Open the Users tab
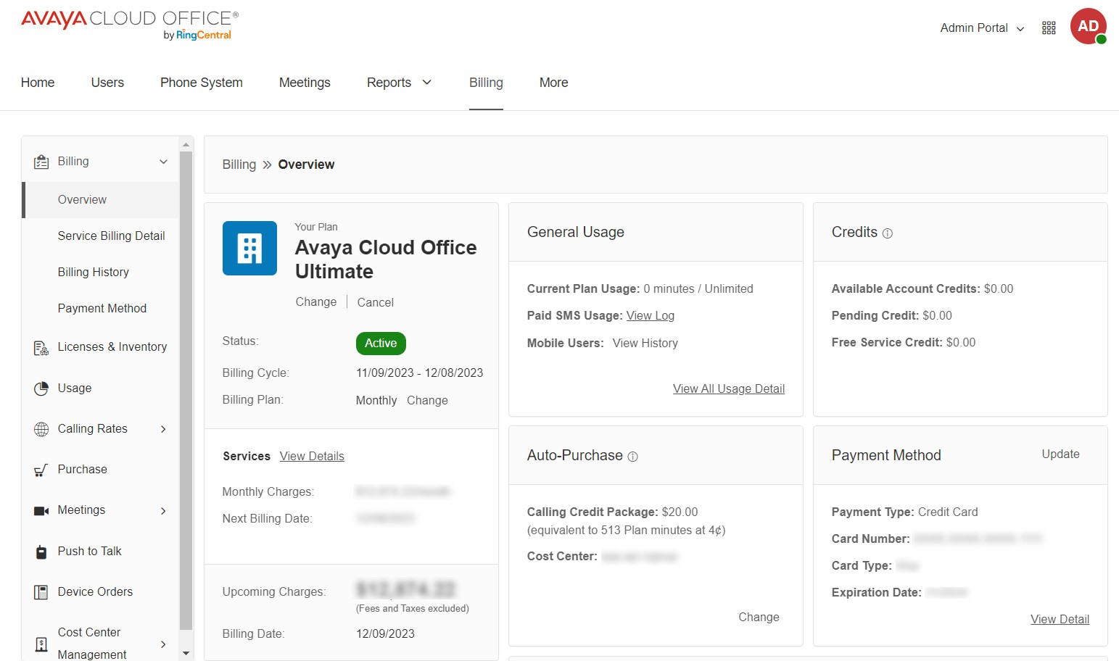The image size is (1119, 661). [107, 83]
